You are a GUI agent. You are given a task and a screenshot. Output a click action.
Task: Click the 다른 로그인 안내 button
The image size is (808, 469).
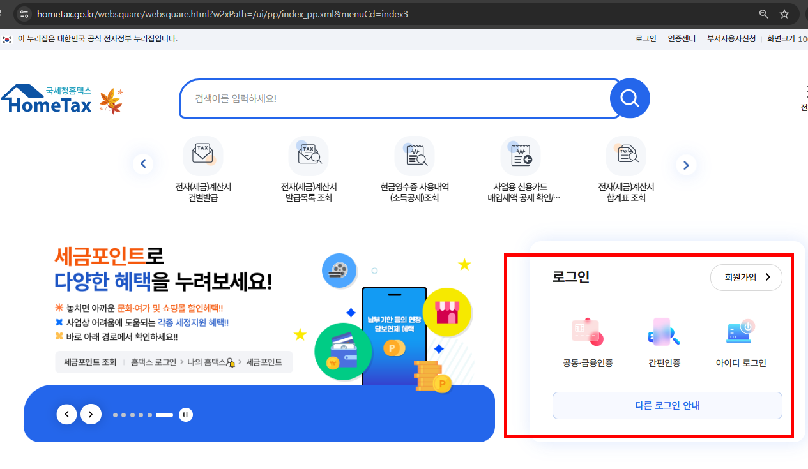667,405
